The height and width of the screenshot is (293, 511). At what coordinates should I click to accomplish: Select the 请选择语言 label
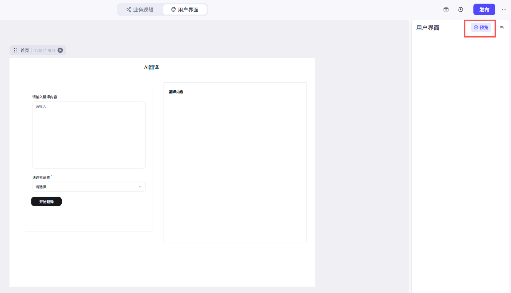coord(41,178)
